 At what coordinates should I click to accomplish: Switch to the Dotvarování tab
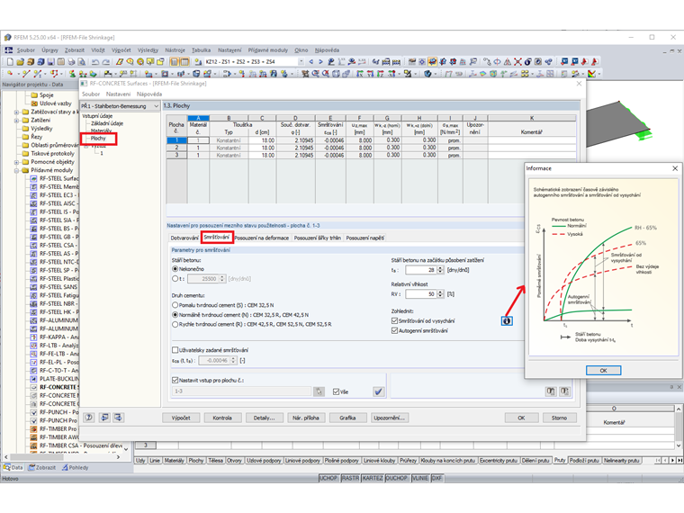[x=184, y=238]
